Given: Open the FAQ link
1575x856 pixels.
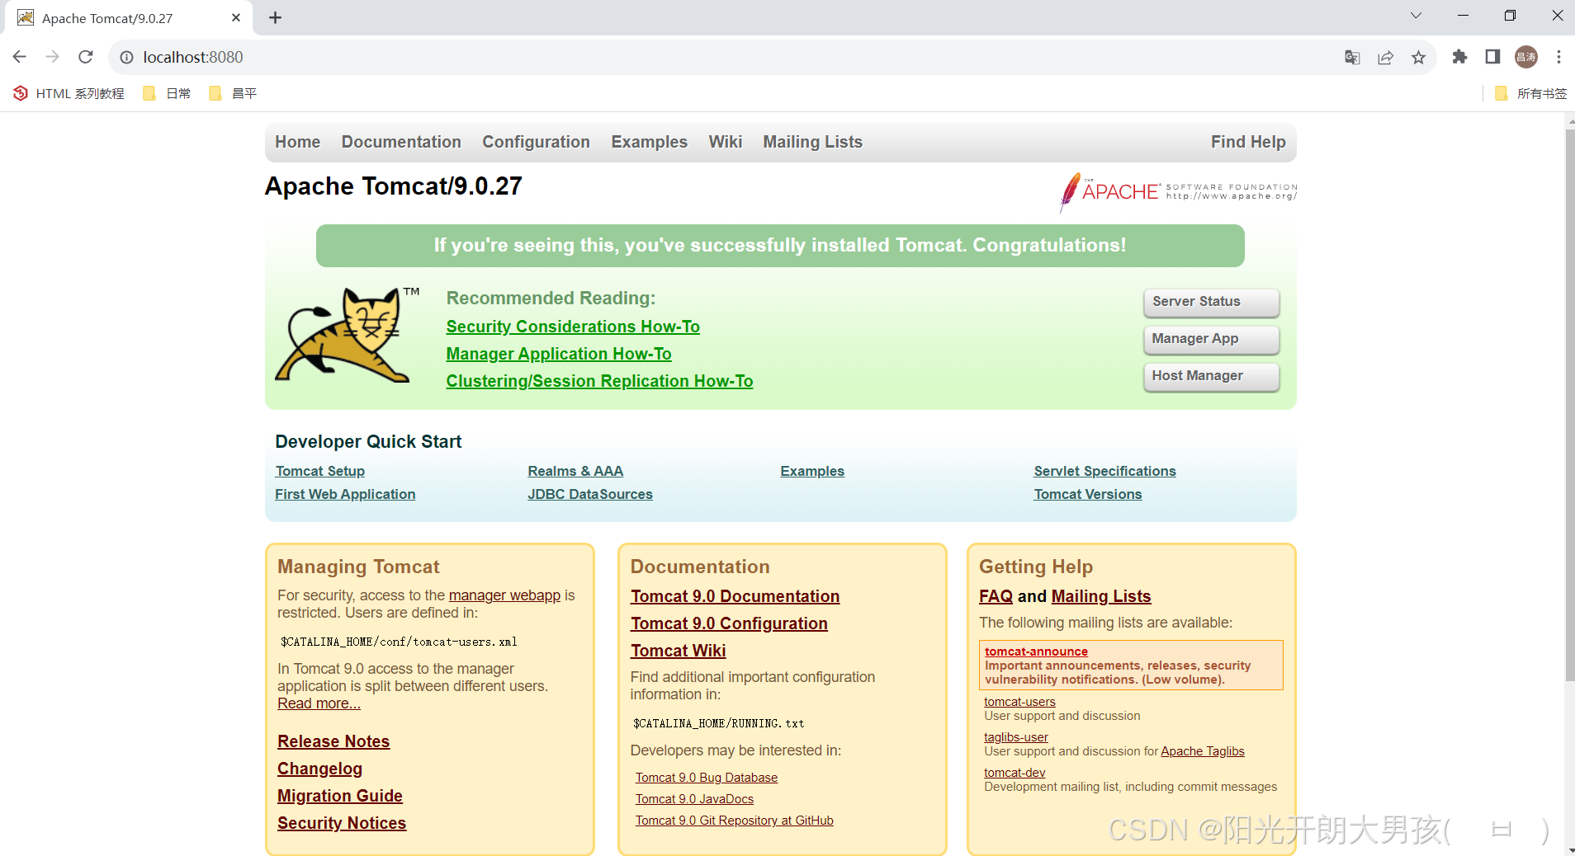Looking at the screenshot, I should pos(996,596).
